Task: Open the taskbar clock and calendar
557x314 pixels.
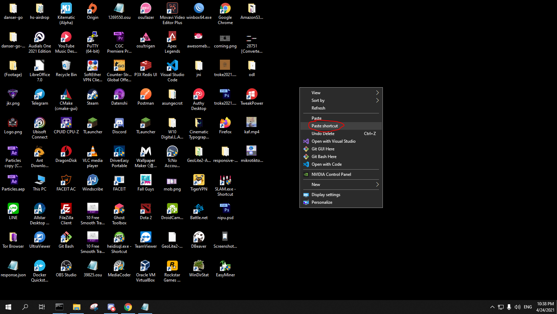Action: (545, 307)
